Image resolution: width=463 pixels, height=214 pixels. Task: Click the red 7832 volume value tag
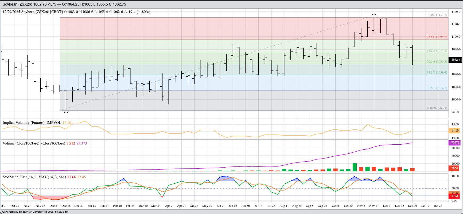[454, 168]
